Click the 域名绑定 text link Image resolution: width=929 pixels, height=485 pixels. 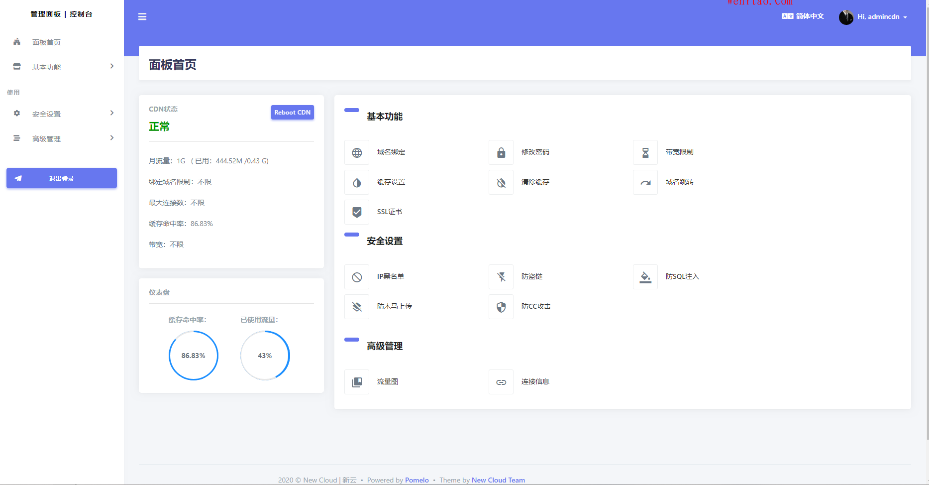pyautogui.click(x=391, y=152)
